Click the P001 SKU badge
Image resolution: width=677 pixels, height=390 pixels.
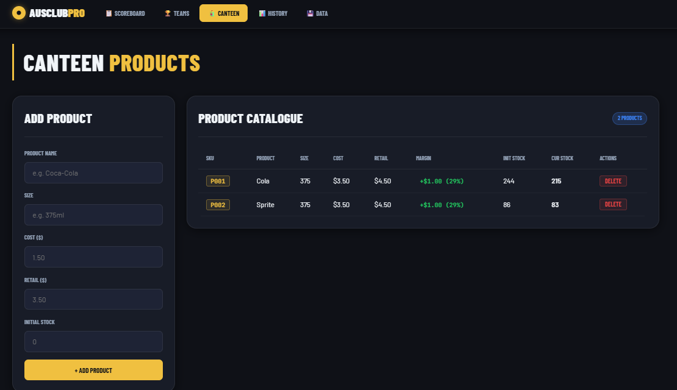[218, 181]
